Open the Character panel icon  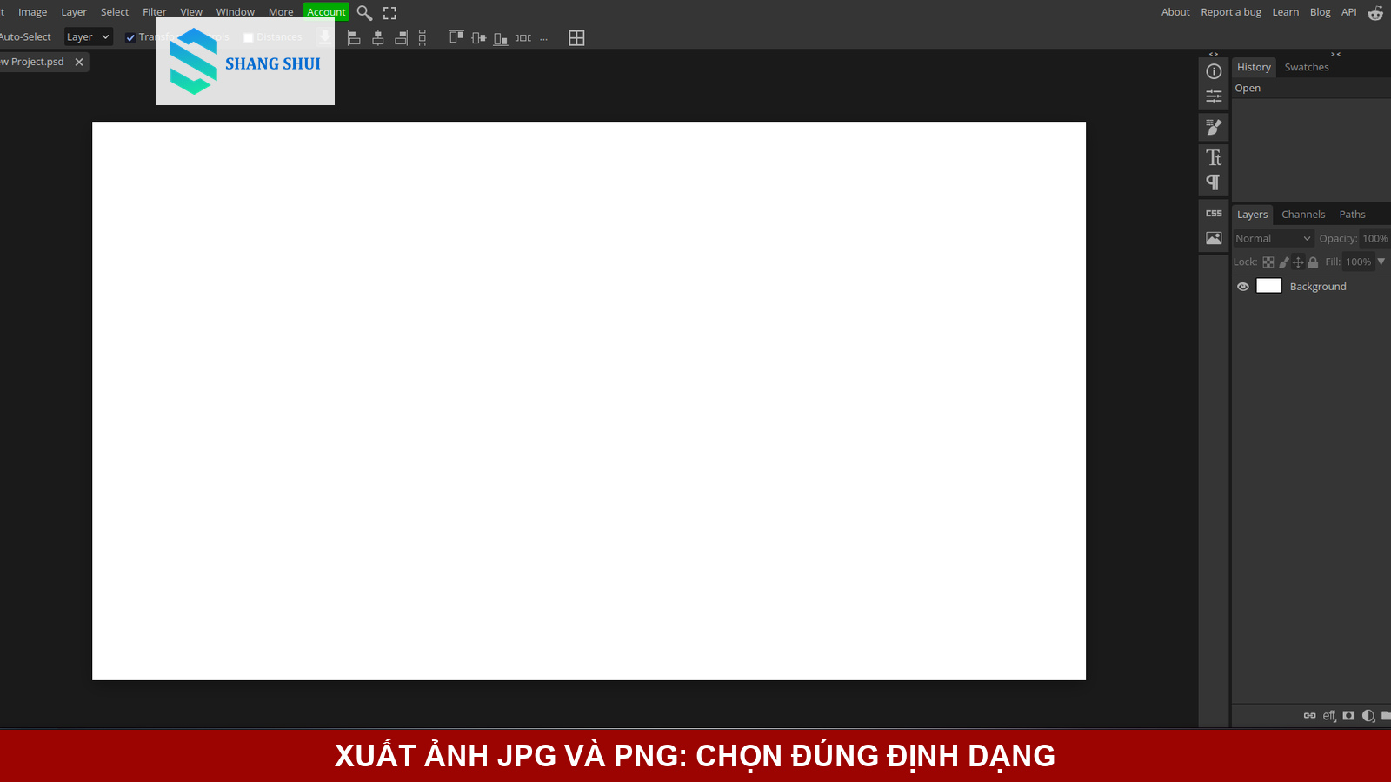click(x=1214, y=157)
